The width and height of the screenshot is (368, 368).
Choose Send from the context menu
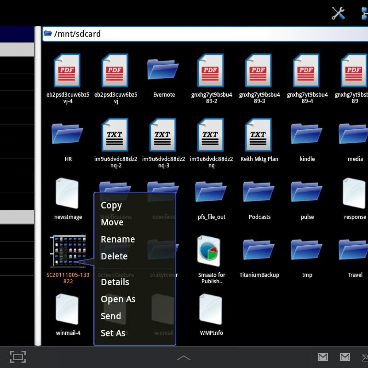(111, 316)
